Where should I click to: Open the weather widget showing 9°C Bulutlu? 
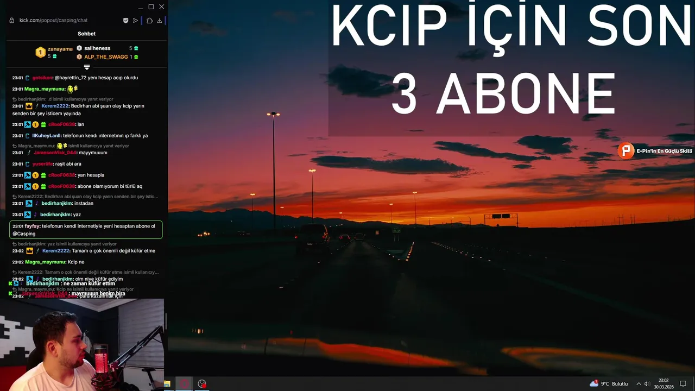[609, 384]
